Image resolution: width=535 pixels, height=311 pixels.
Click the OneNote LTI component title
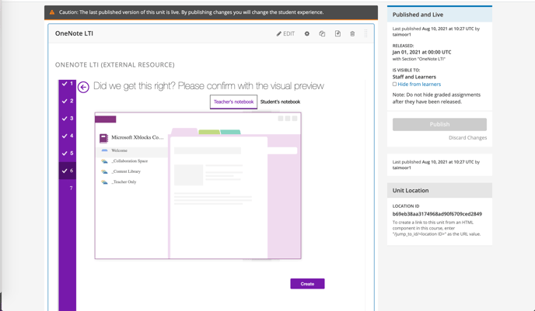coord(74,33)
